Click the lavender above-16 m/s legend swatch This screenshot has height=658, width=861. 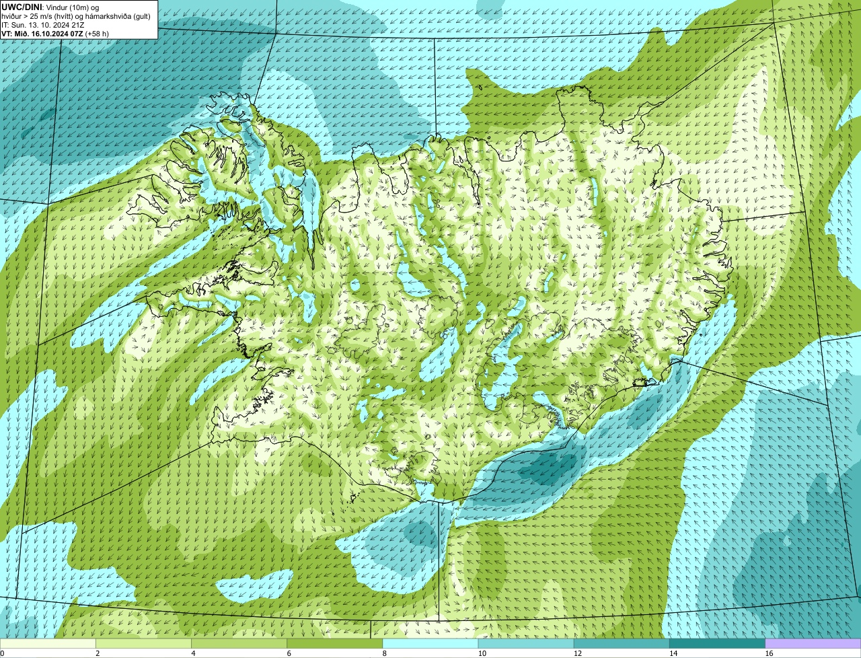pyautogui.click(x=813, y=643)
